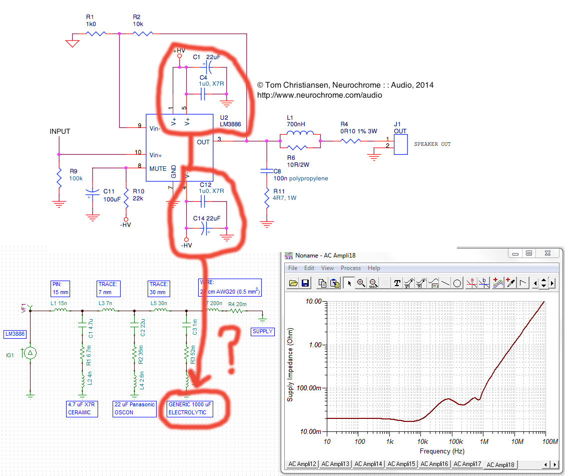The width and height of the screenshot is (565, 476).
Task: Toggle the dotted grid icon
Action: pos(385,283)
